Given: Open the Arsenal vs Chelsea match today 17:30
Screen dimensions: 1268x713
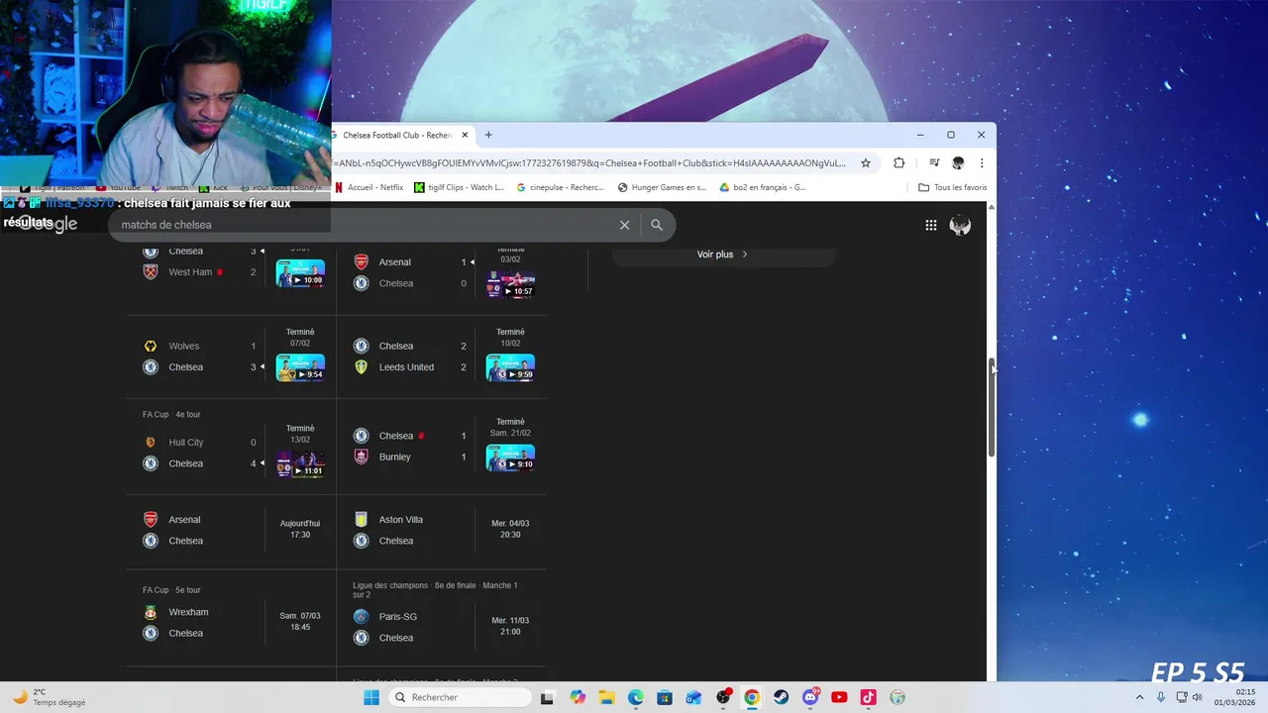Looking at the screenshot, I should 232,530.
